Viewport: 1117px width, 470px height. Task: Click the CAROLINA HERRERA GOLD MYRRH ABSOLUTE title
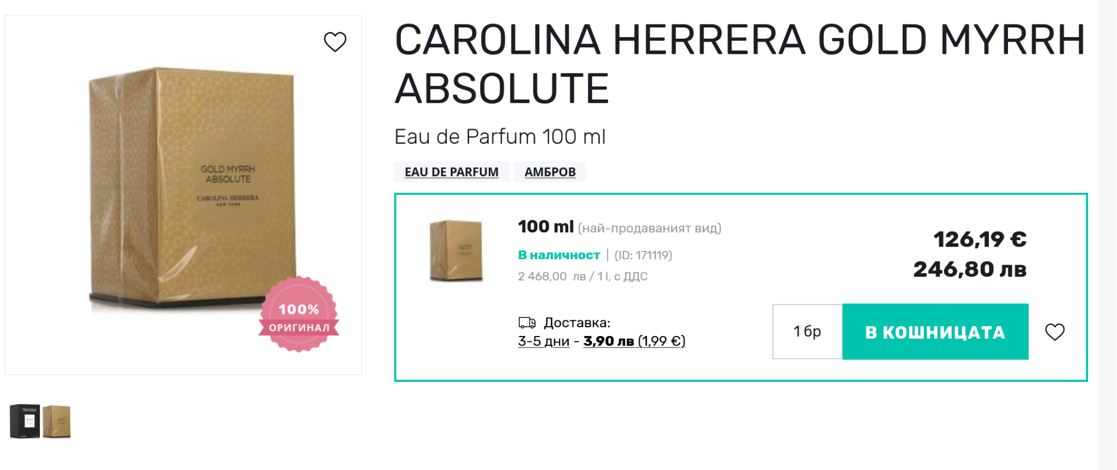[740, 64]
